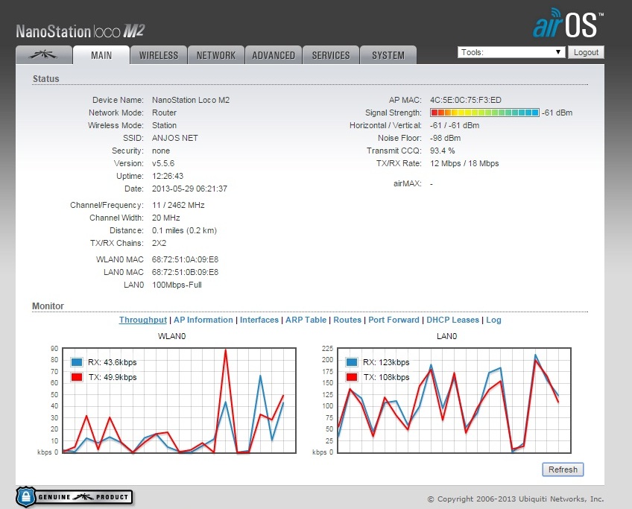The width and height of the screenshot is (632, 509).
Task: Select TX/RX Rate 12 Mbps / 18 Mbps
Action: (464, 163)
